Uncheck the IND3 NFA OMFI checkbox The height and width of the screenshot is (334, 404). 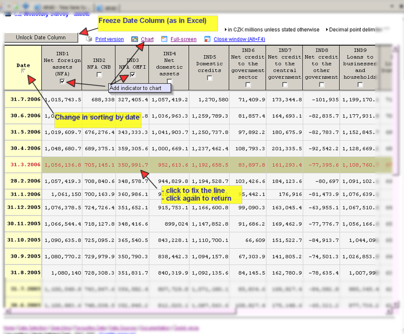(133, 74)
